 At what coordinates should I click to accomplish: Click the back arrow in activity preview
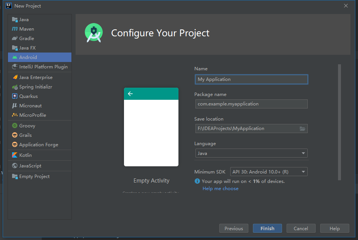pos(130,94)
